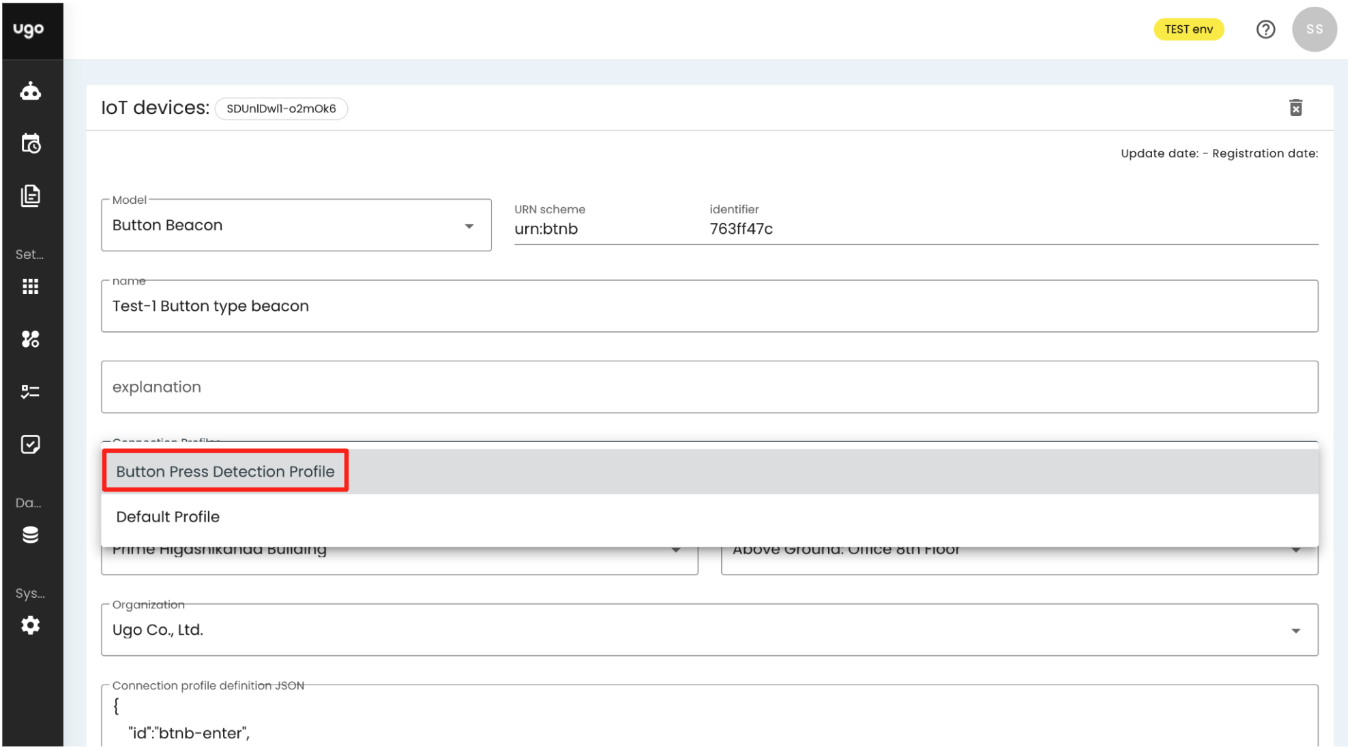Screen dimensions: 1352x750
Task: Click the IoT devices heading
Action: 156,108
